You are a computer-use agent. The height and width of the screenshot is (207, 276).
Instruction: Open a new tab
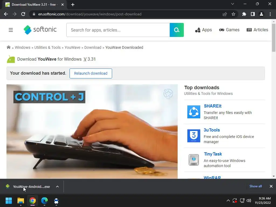tap(73, 5)
